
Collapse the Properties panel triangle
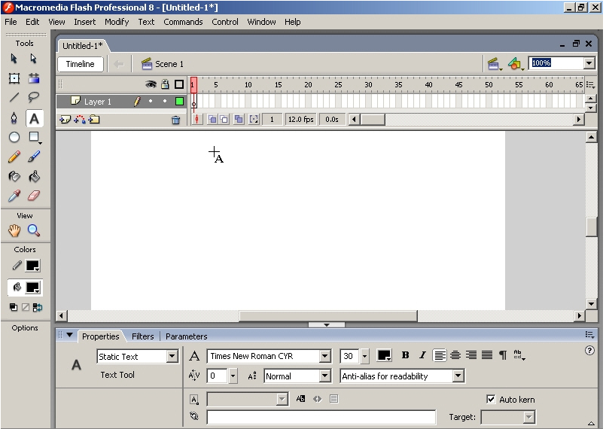[x=69, y=335]
